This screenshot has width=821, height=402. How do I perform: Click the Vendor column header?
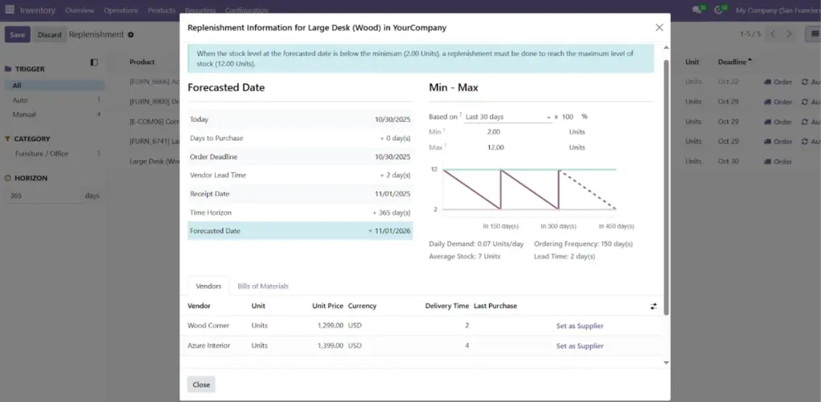coord(199,306)
